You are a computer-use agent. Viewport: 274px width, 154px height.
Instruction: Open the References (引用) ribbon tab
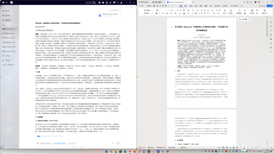196,6
